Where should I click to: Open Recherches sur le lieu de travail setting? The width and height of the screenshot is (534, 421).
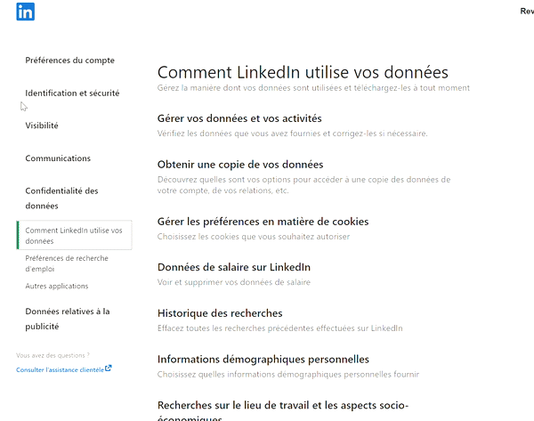click(283, 411)
